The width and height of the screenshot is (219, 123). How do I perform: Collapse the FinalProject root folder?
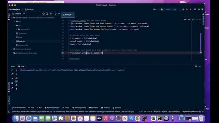pyautogui.click(x=12, y=18)
